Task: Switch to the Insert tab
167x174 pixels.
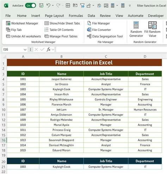Action: coord(36,15)
